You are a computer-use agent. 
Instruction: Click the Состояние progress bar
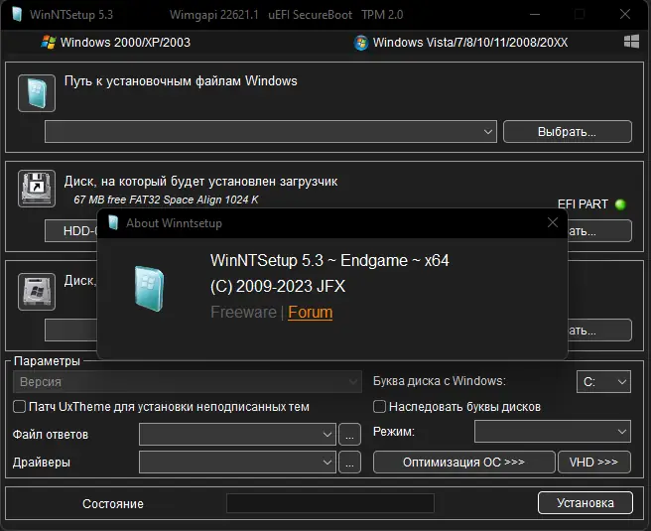tap(330, 503)
